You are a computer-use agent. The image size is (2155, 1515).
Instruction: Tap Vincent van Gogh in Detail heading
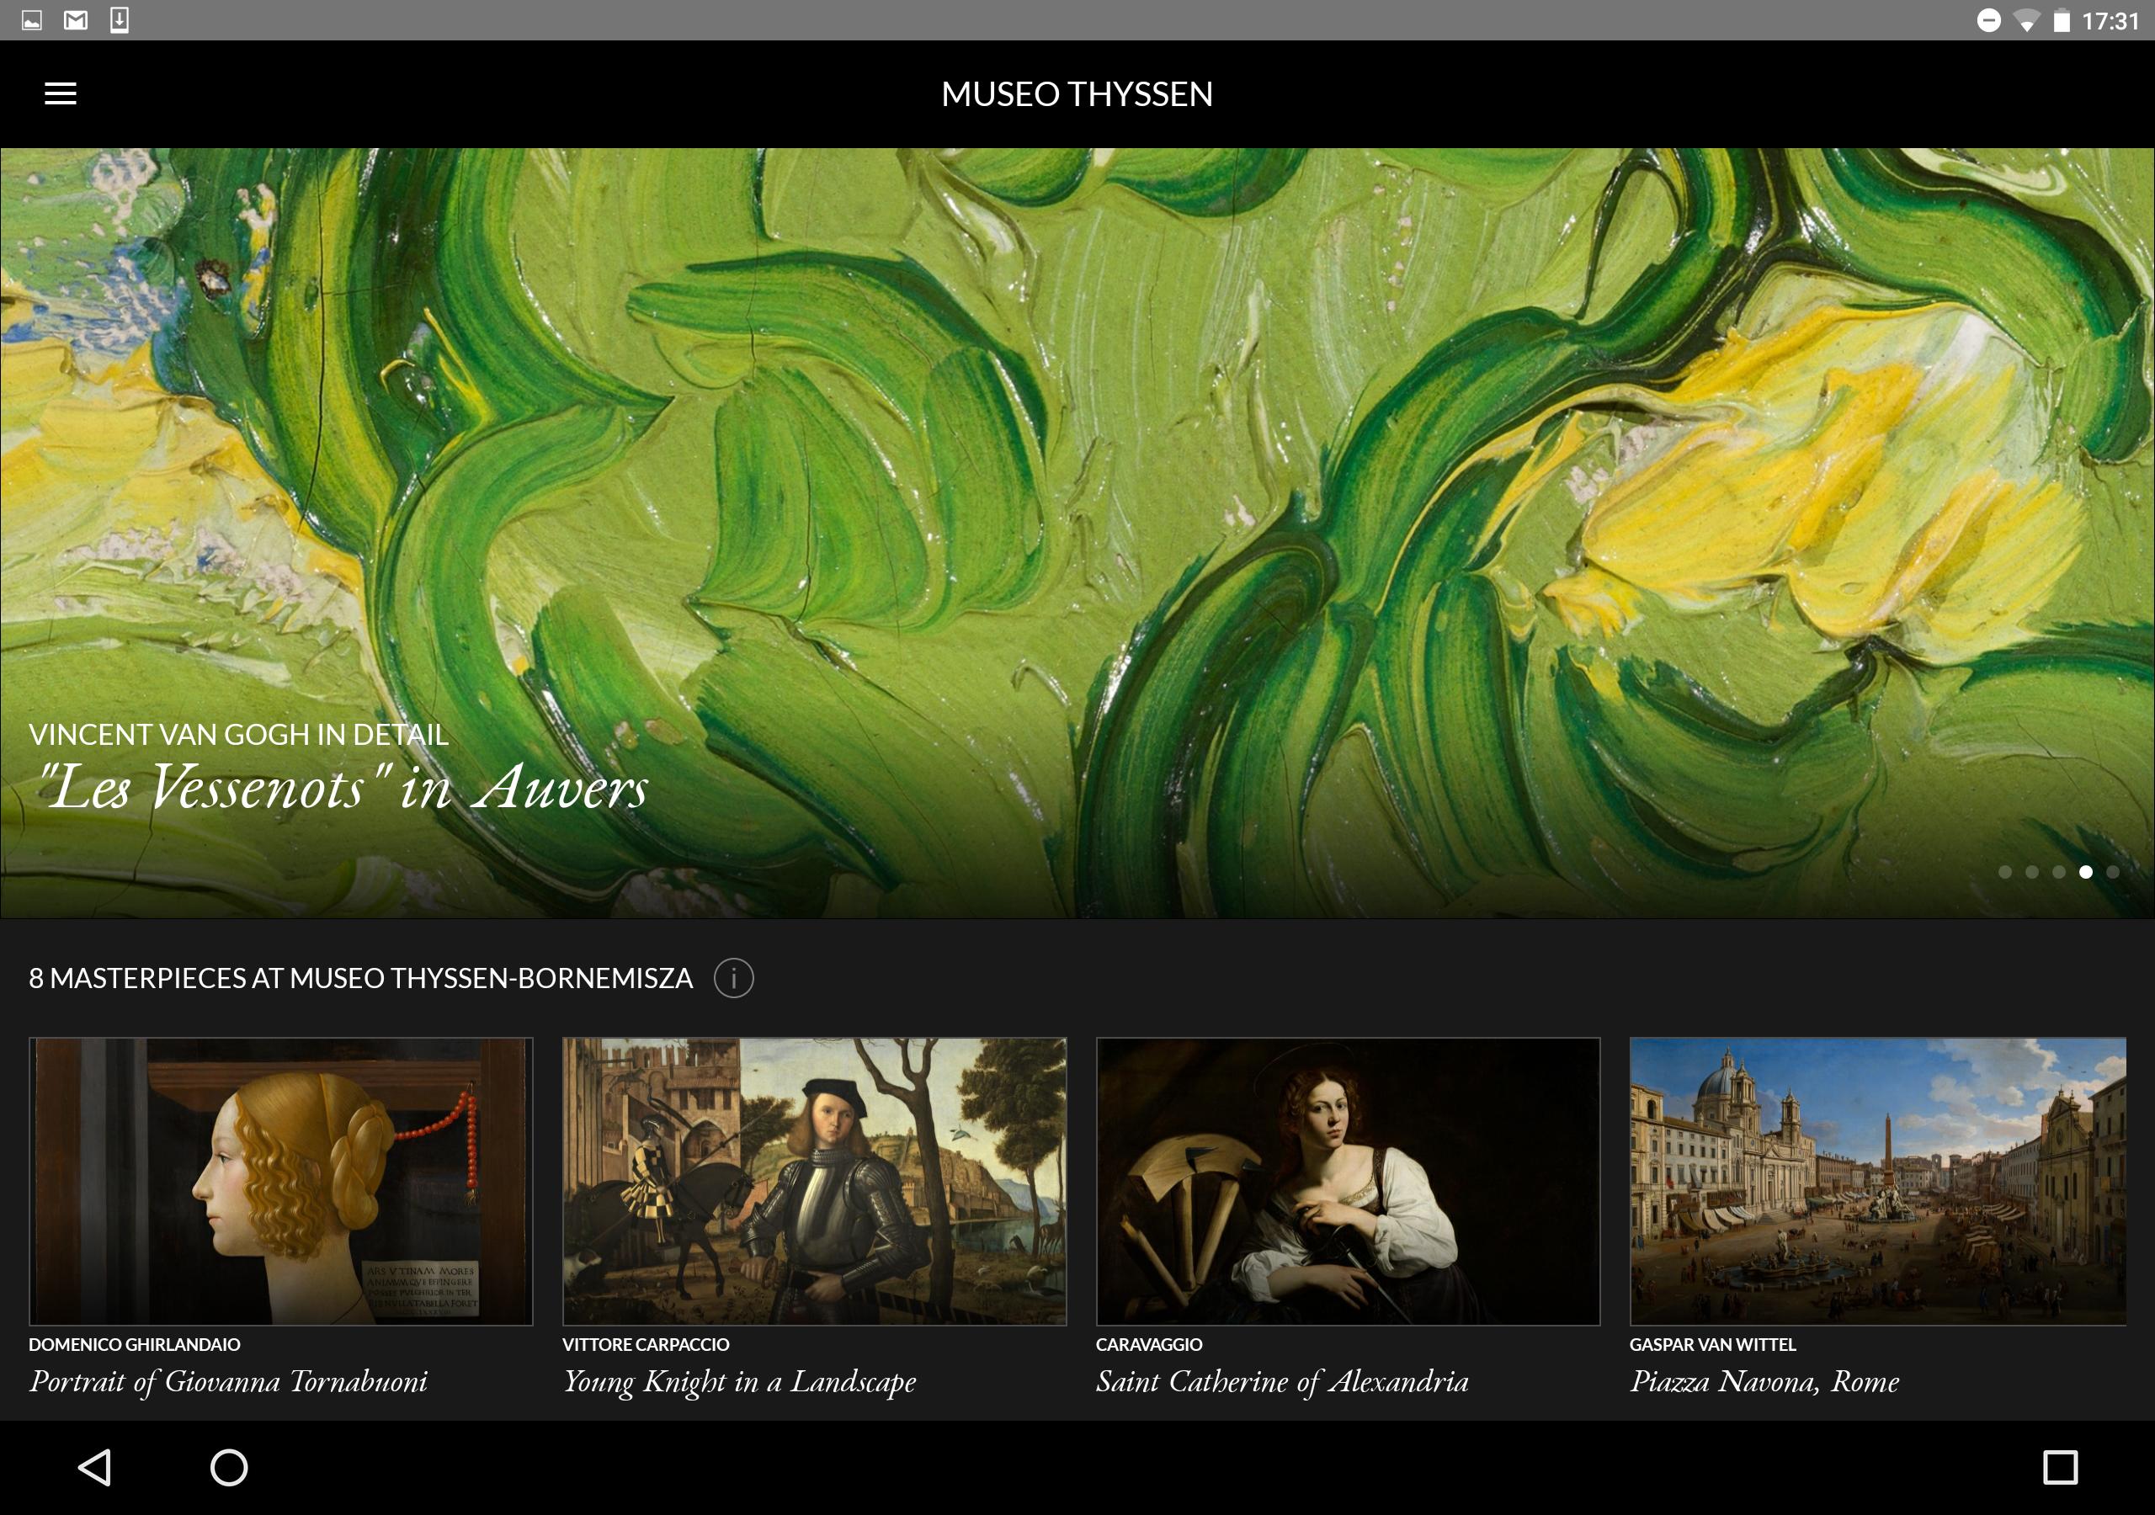coord(238,734)
